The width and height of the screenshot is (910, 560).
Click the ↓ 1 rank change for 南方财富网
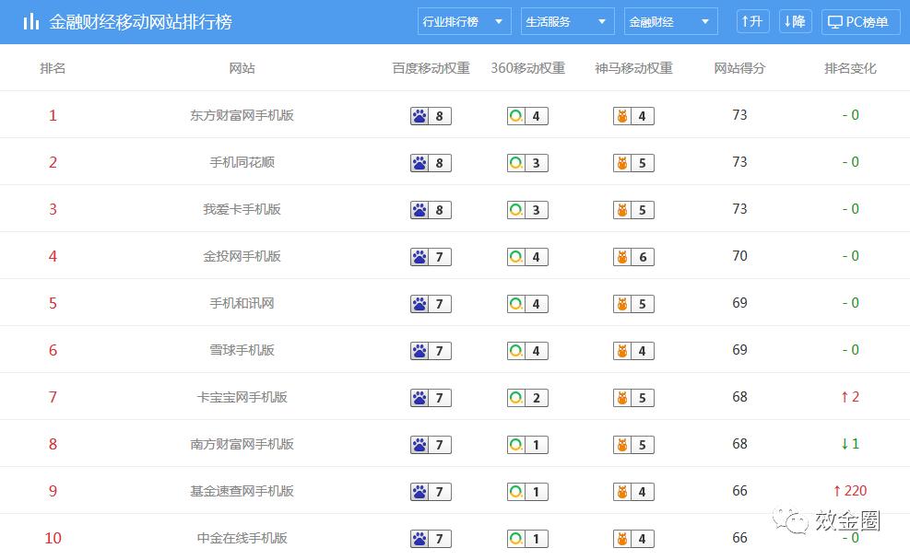(x=850, y=444)
